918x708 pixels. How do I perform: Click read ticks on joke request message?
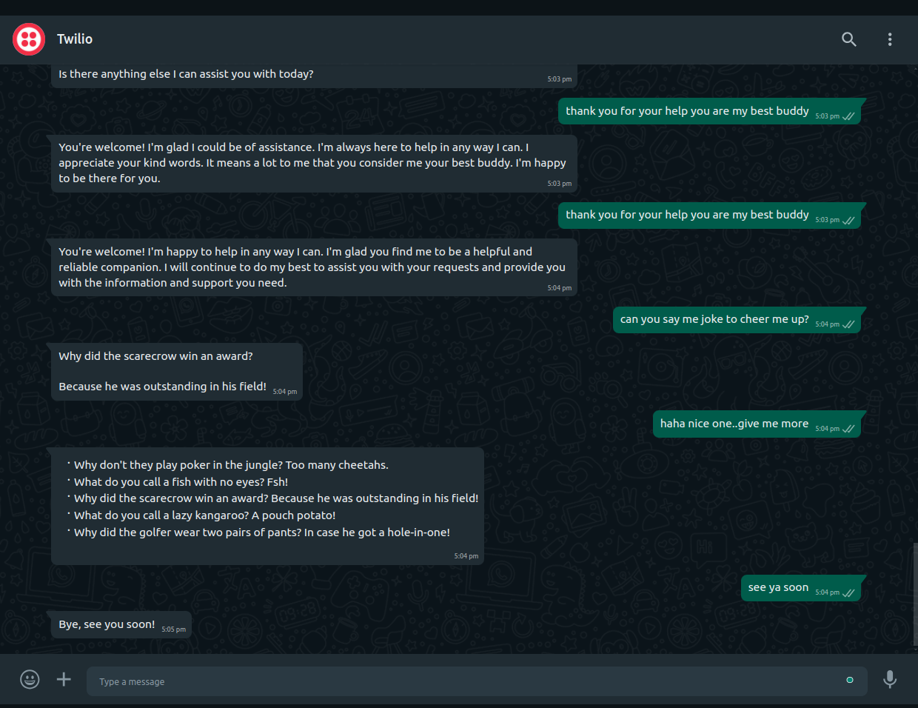pyautogui.click(x=848, y=324)
